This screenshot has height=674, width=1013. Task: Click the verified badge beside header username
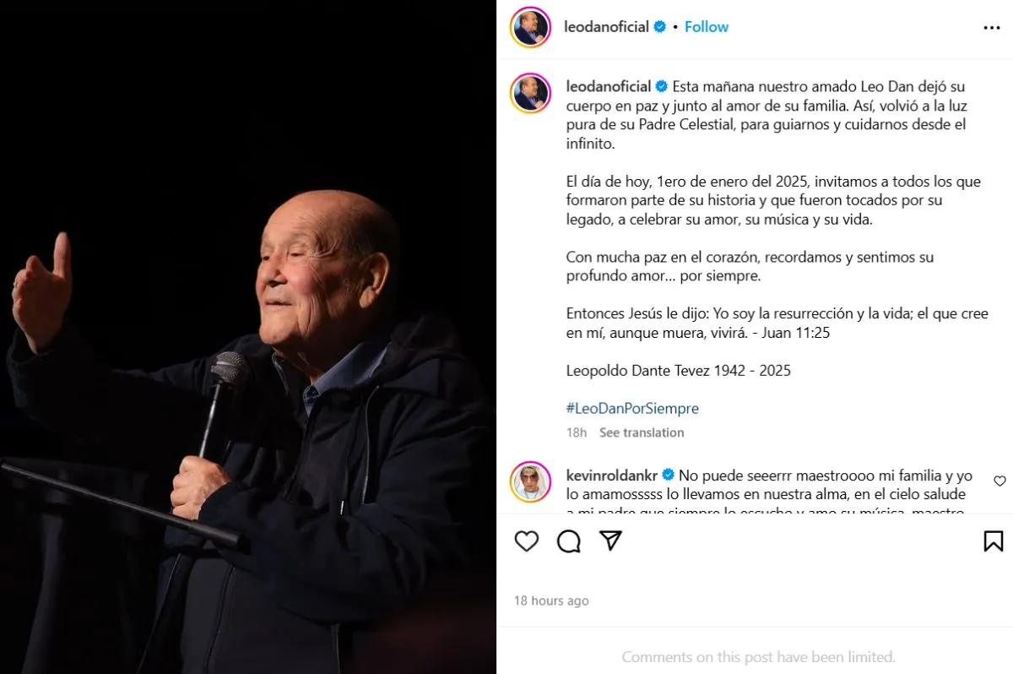(x=660, y=27)
